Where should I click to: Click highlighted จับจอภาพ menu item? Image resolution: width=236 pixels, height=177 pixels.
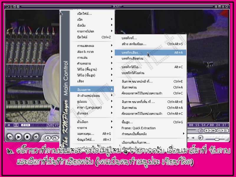pyautogui.click(x=92, y=90)
